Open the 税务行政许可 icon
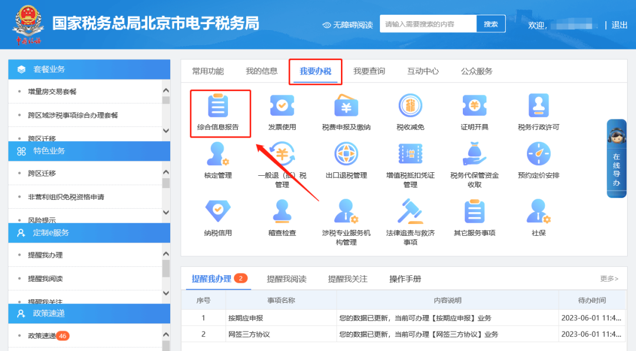Image resolution: width=636 pixels, height=351 pixels. point(539,106)
